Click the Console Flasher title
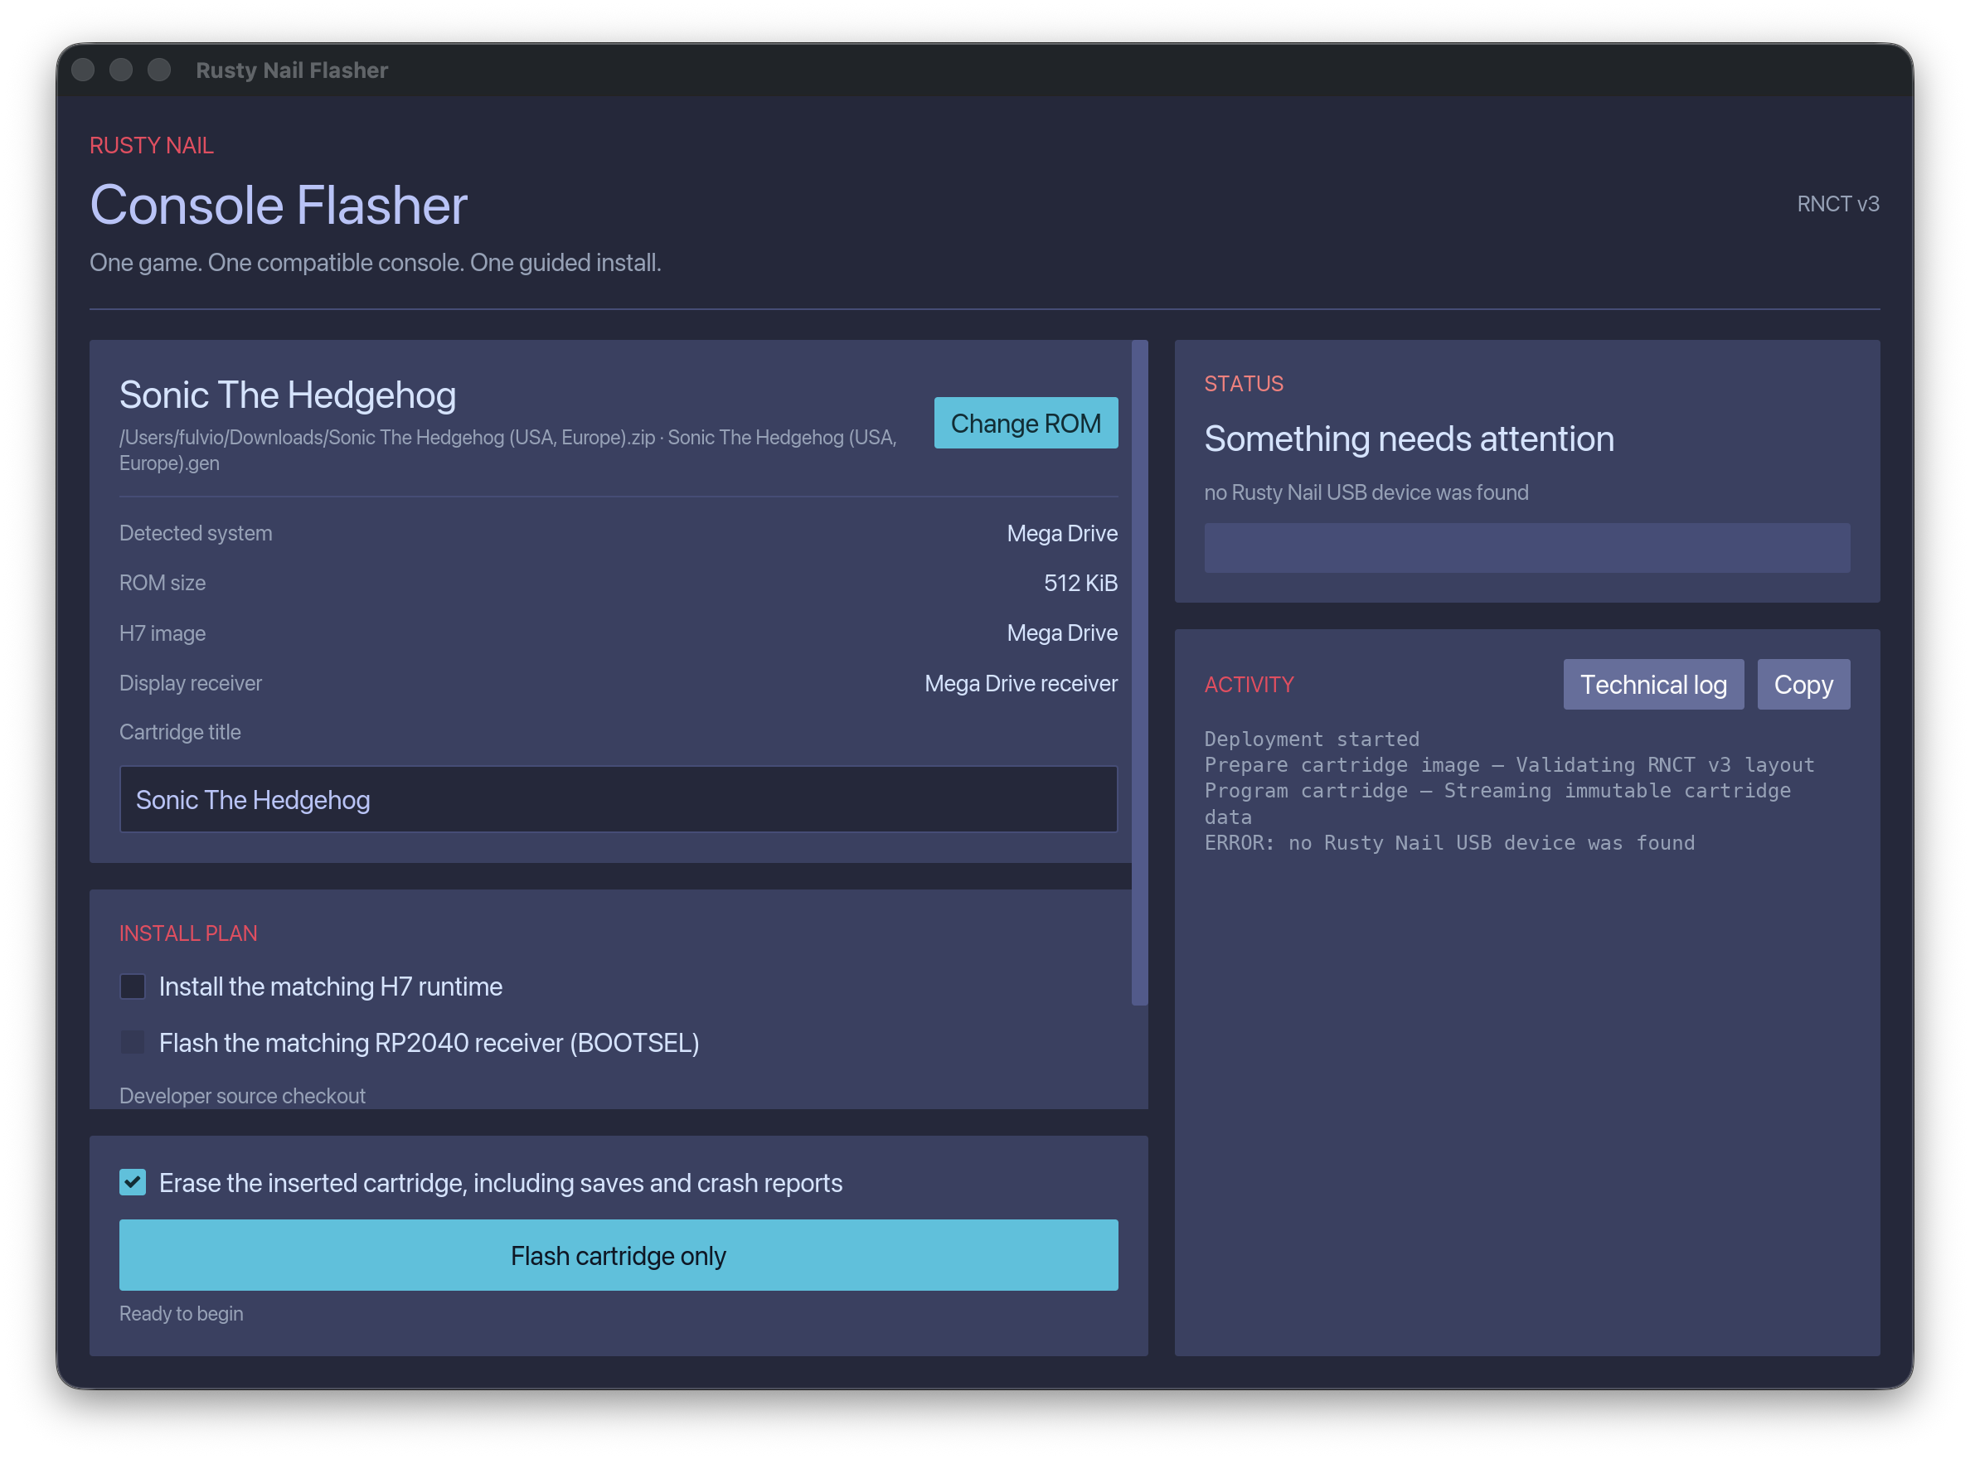The height and width of the screenshot is (1459, 1970). [x=279, y=205]
